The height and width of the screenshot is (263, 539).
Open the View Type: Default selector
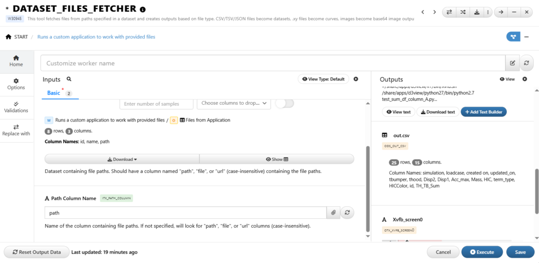[x=323, y=79]
